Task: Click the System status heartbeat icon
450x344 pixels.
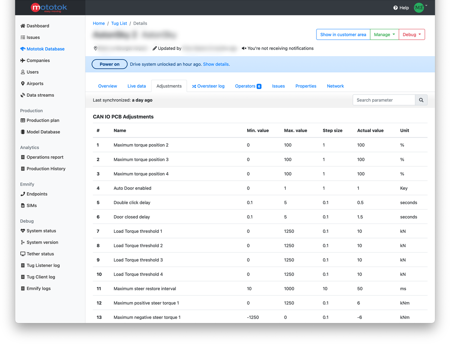Action: [23, 231]
